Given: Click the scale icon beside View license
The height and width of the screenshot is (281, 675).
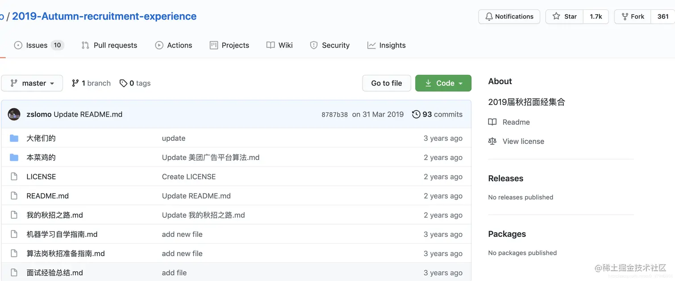Looking at the screenshot, I should pyautogui.click(x=492, y=141).
